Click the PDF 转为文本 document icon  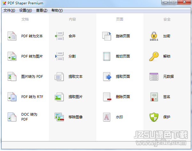click(x=12, y=36)
